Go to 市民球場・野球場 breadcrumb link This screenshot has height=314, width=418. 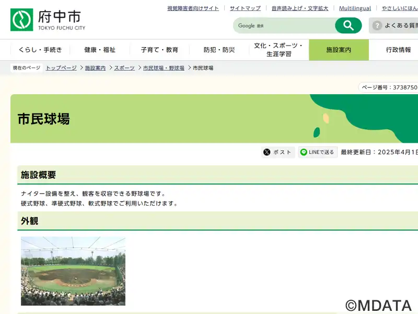[x=164, y=68]
